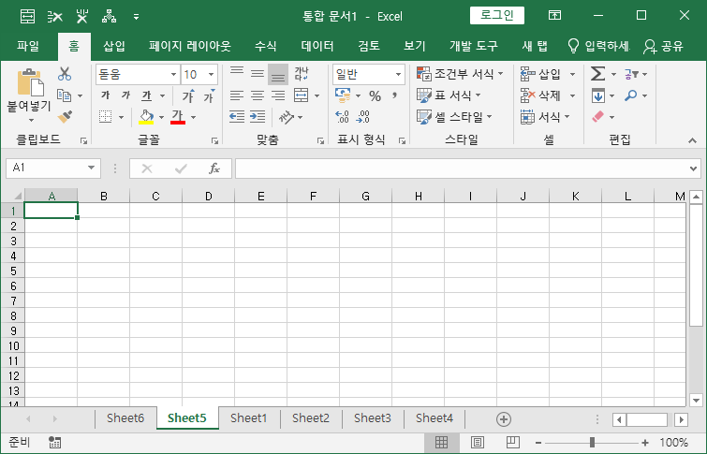Screen dimensions: 707x454
Task: Increase decimal places
Action: [x=342, y=117]
